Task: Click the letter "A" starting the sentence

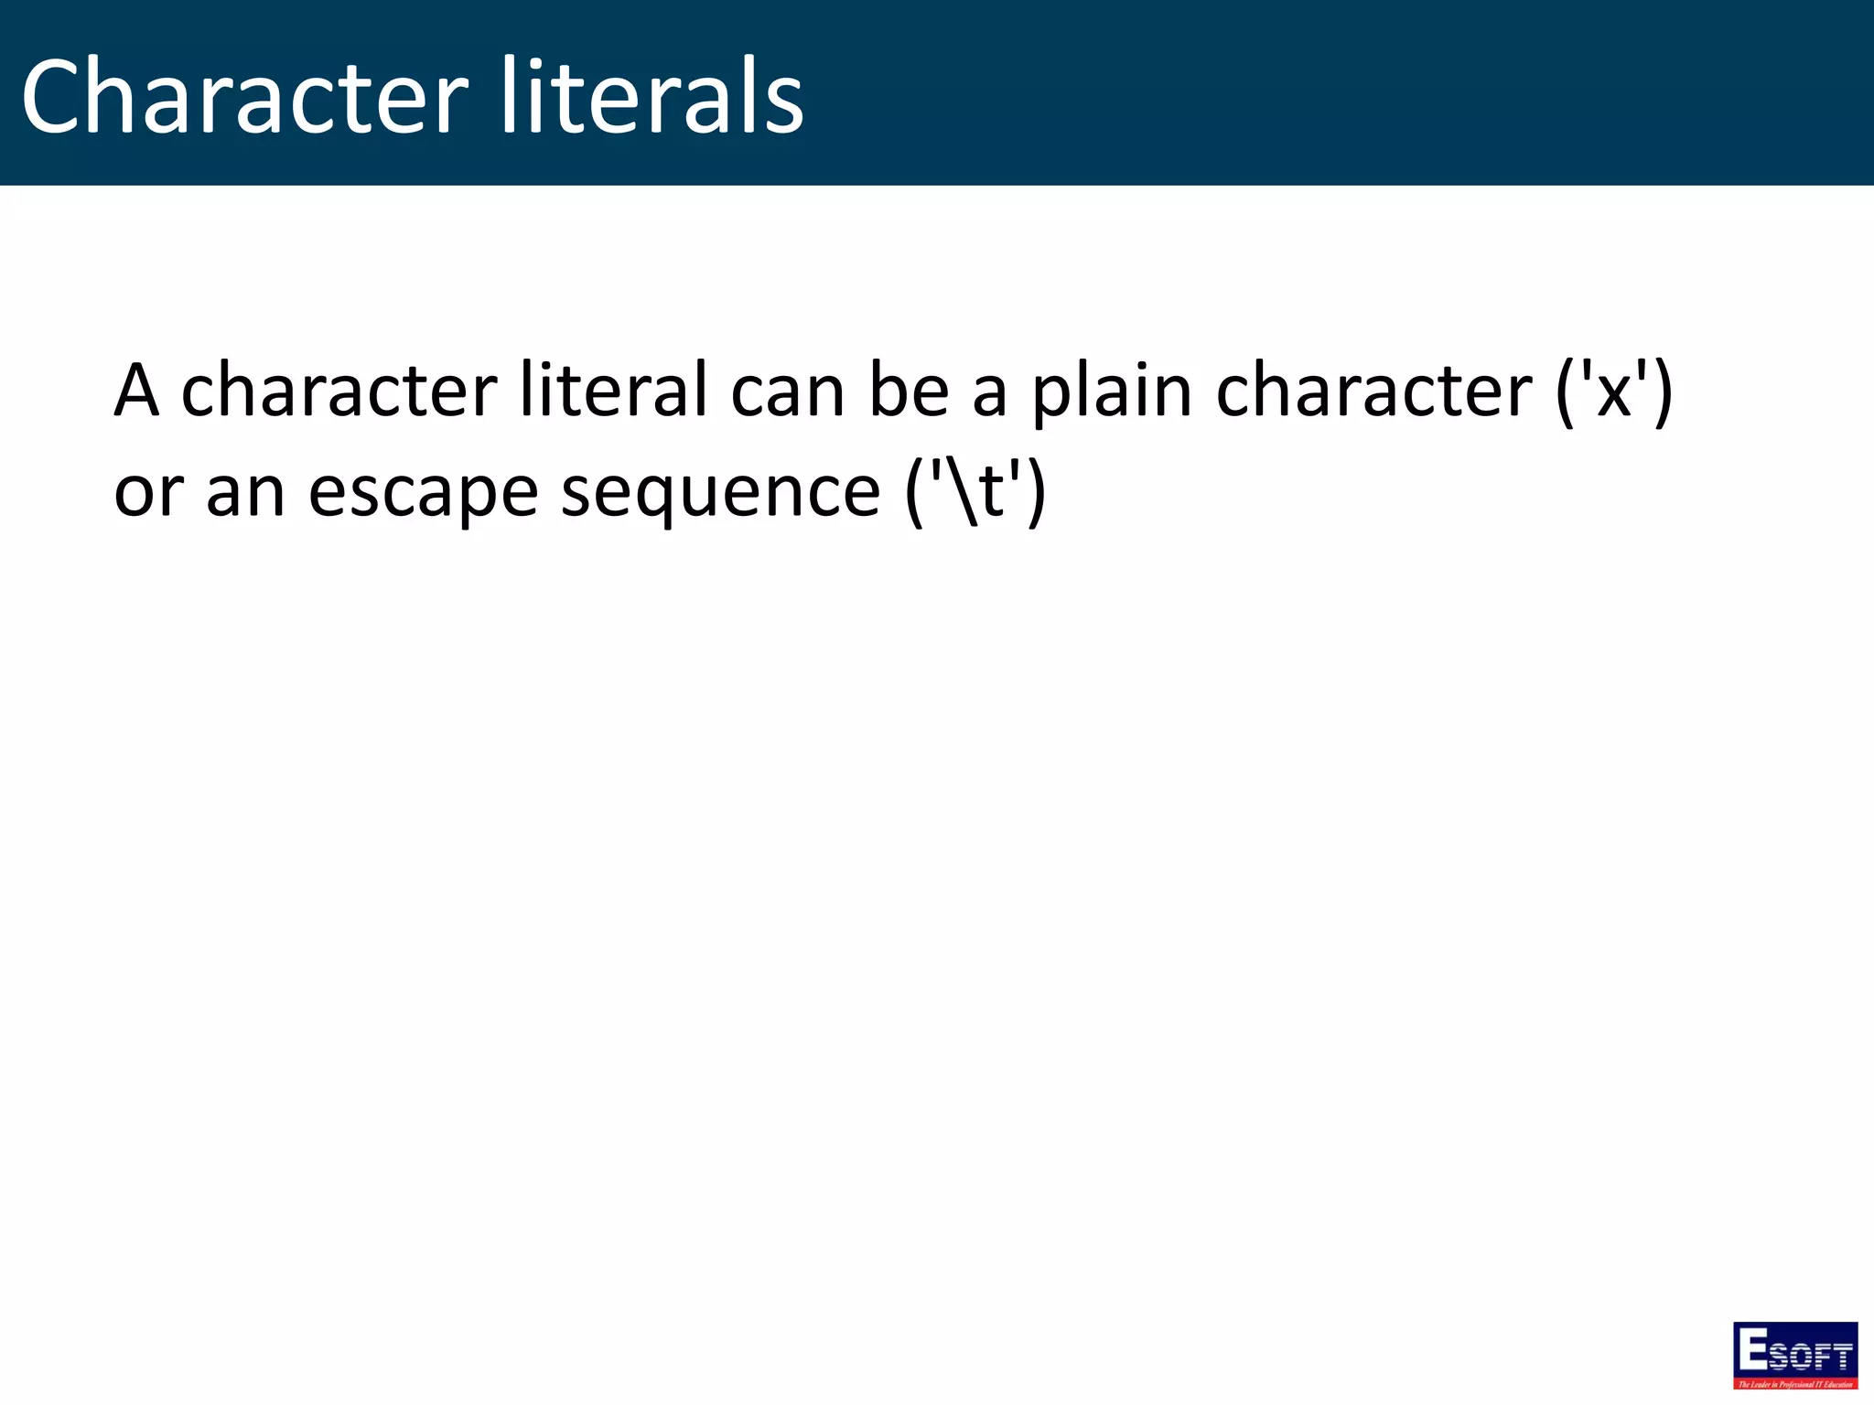Action: coord(136,391)
